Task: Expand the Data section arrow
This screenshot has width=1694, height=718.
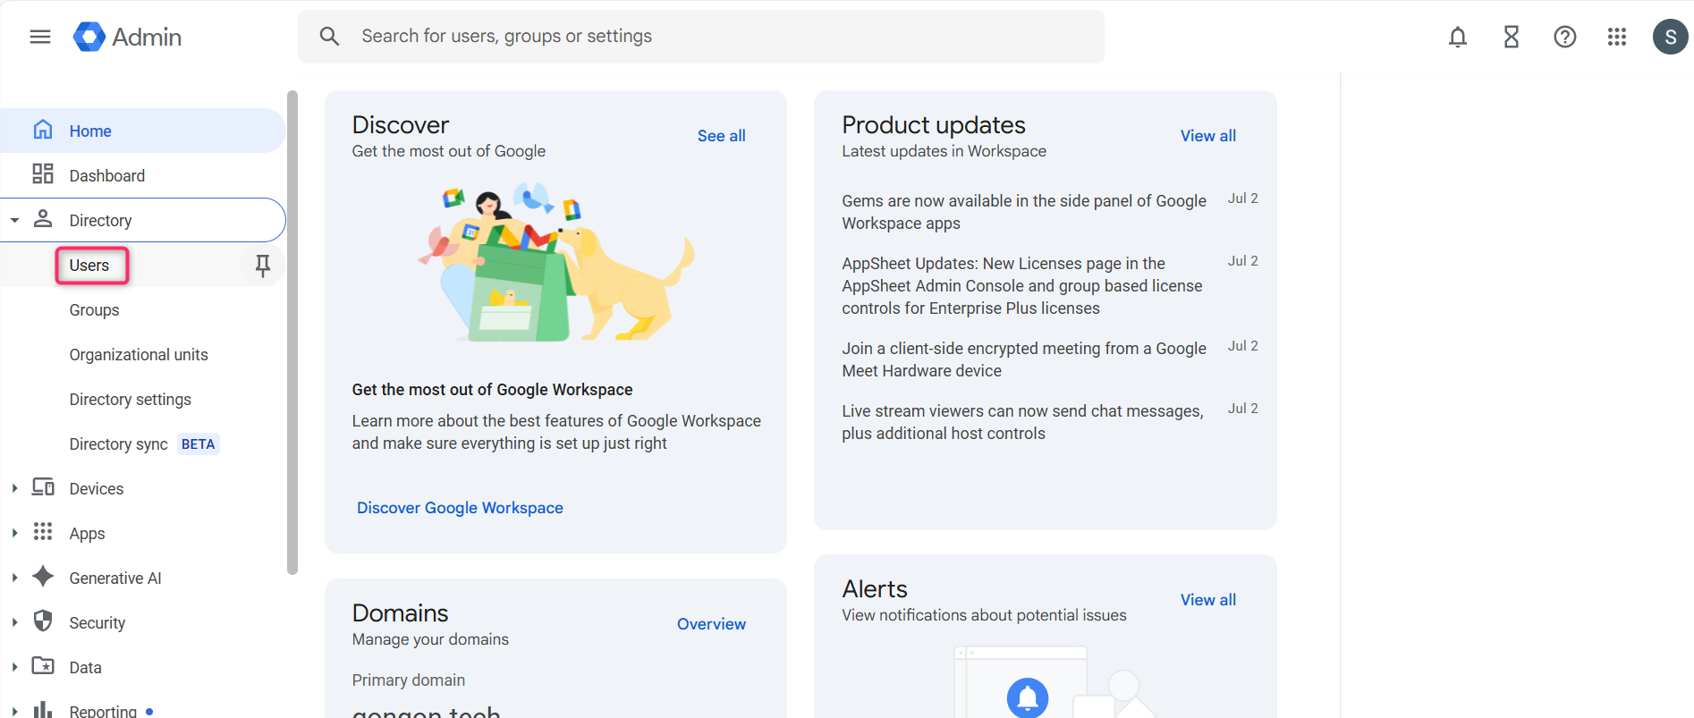Action: [15, 667]
